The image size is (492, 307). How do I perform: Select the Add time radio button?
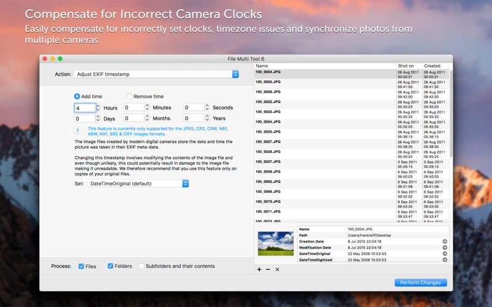[x=77, y=96]
